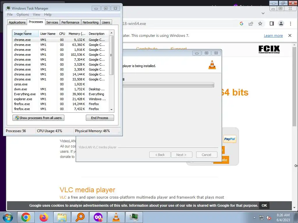Switch to the Services tab
Image resolution: width=298 pixels, height=223 pixels.
coord(52,22)
